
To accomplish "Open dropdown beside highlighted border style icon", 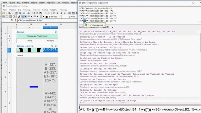I will (26, 17).
